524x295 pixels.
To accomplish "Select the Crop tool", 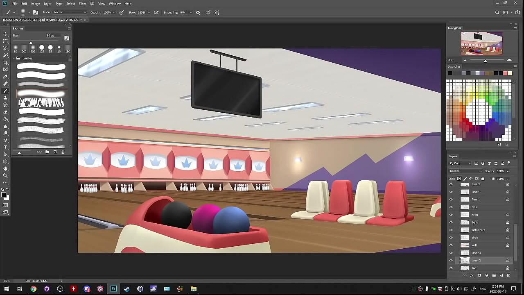I will 5,62.
